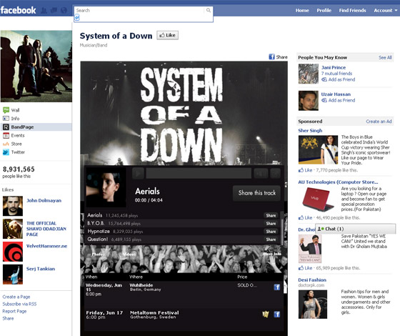Open VelvetHammer.ne page link
Viewport: 400px width, 336px height.
click(46, 246)
